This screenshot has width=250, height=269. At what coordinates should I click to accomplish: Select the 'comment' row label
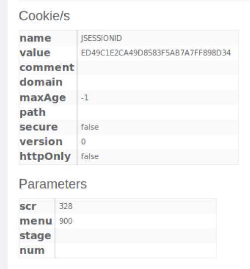47,68
